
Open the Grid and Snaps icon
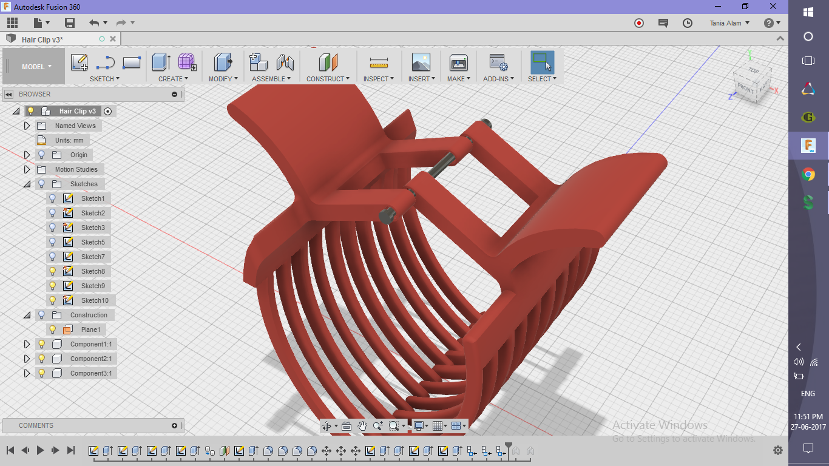[x=438, y=426]
